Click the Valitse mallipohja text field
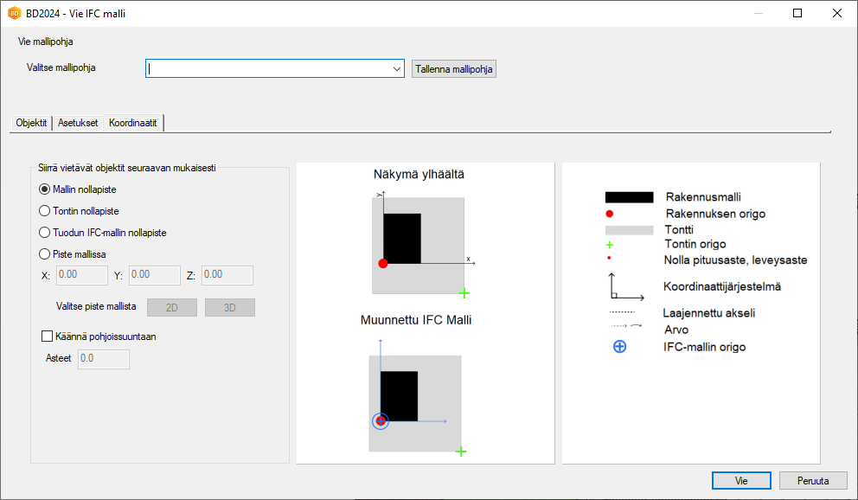The height and width of the screenshot is (500, 858). (268, 69)
